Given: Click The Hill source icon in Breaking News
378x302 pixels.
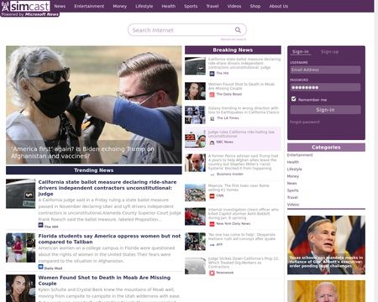Looking at the screenshot, I should coord(212,73).
